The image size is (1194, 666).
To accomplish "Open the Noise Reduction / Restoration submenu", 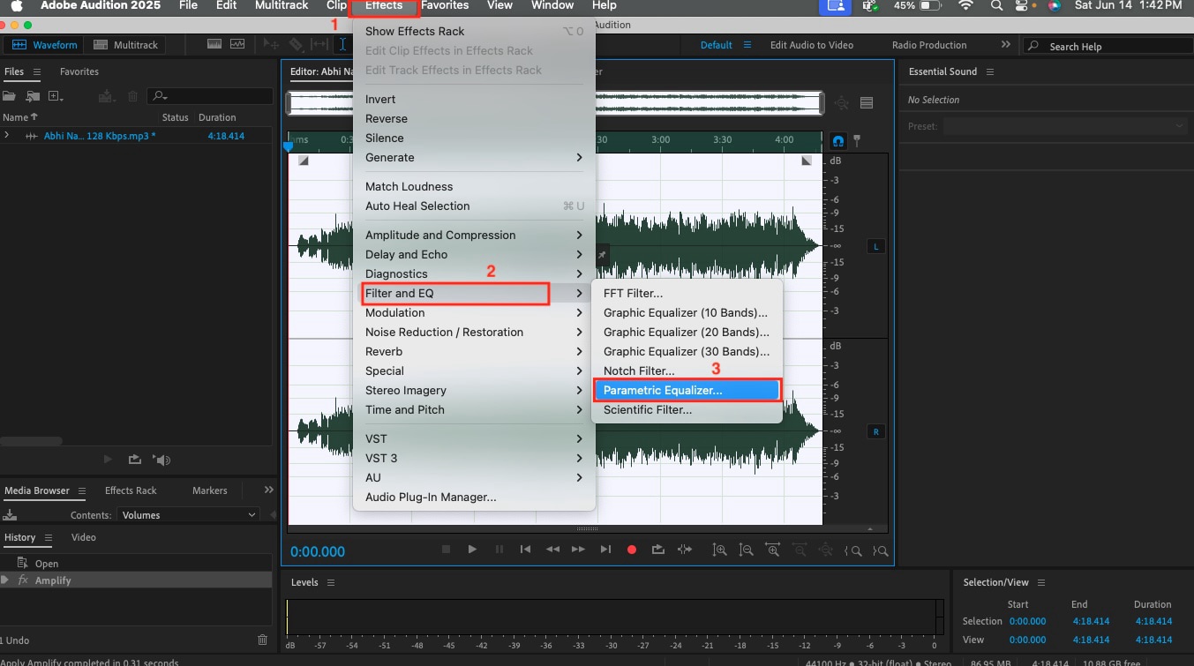I will coord(474,332).
